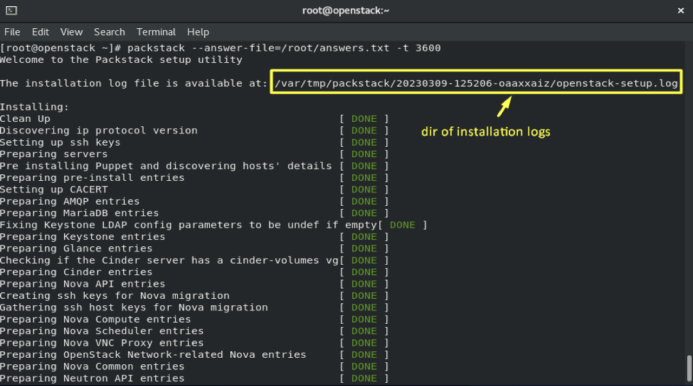693x386 pixels.
Task: Click 'Preparing AMQP entries' line
Action: 70,201
